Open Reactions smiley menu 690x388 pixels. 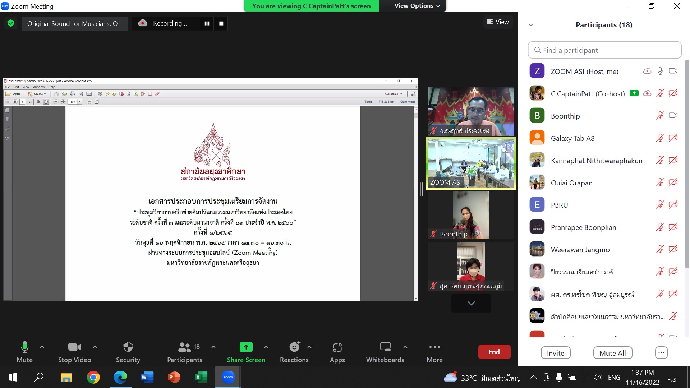click(x=294, y=352)
